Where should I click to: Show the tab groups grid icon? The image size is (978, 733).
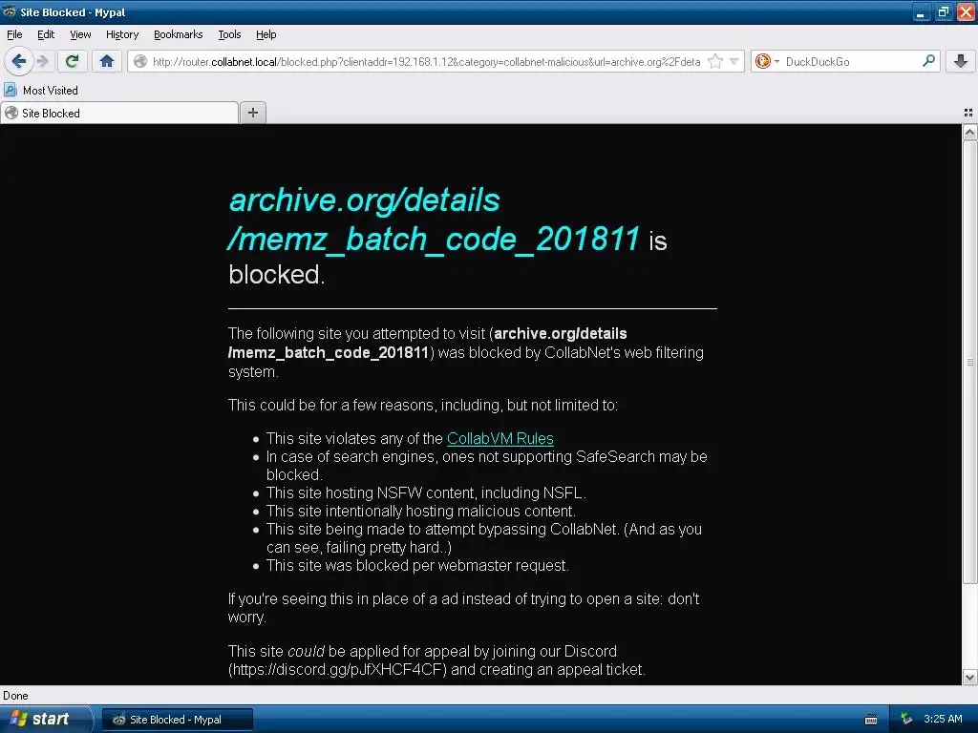click(x=968, y=113)
